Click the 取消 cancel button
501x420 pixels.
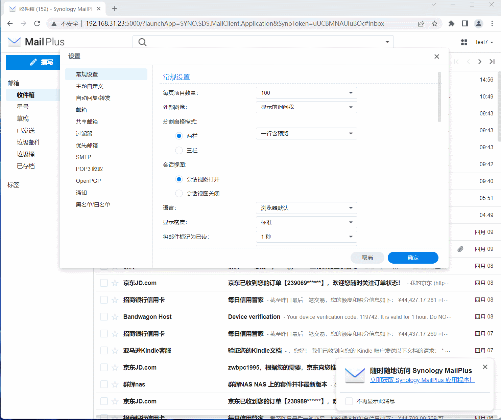point(367,258)
